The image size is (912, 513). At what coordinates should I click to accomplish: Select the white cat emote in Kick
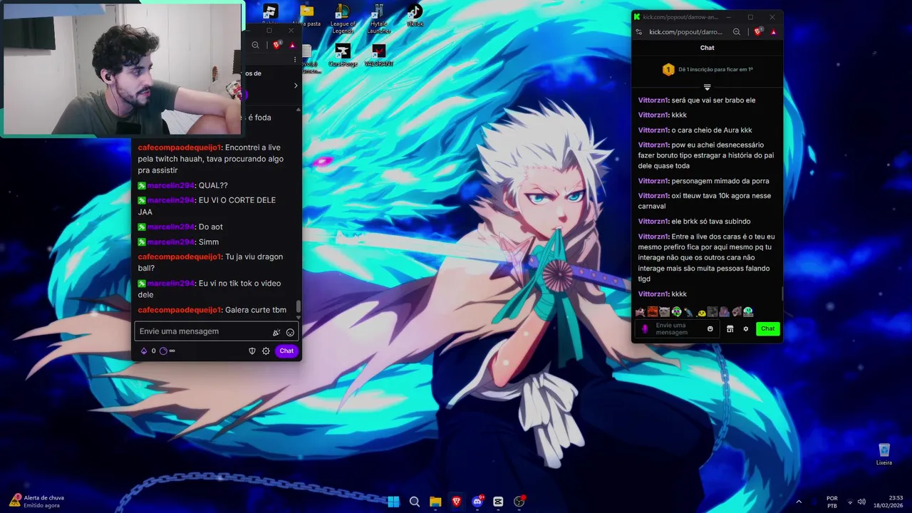pos(664,311)
